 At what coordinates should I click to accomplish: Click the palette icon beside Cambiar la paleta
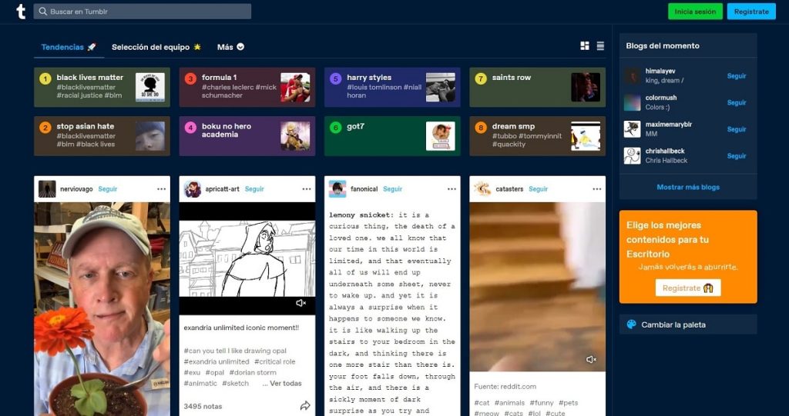tap(631, 324)
